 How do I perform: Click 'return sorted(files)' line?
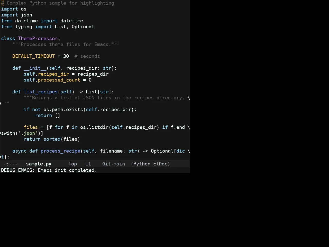pyautogui.click(x=52, y=139)
